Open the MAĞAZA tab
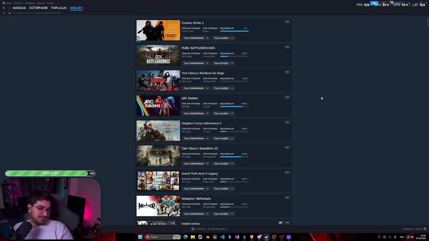Screen dimensions: 429x241 click(19, 8)
